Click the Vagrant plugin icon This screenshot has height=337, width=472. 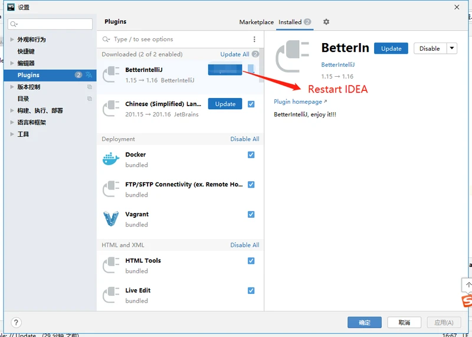(111, 219)
